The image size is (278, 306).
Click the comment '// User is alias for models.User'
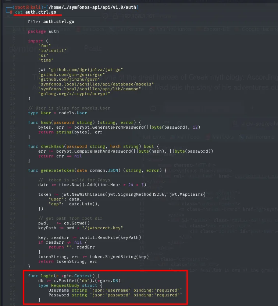69,108
